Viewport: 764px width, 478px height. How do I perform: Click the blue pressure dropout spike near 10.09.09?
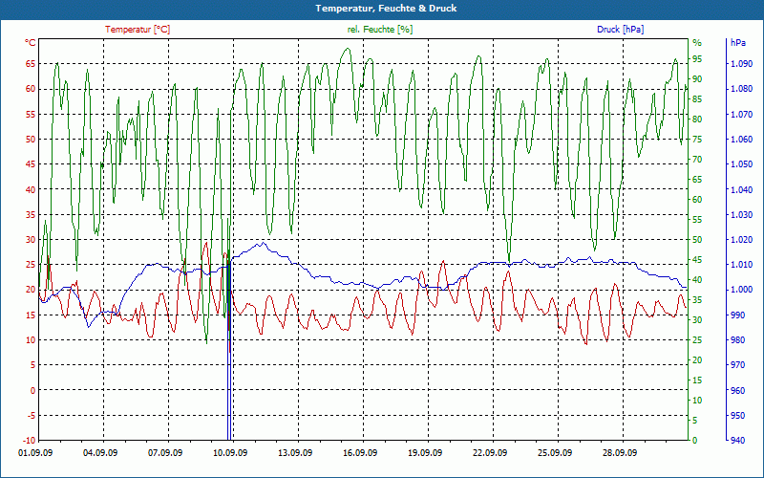pyautogui.click(x=229, y=352)
